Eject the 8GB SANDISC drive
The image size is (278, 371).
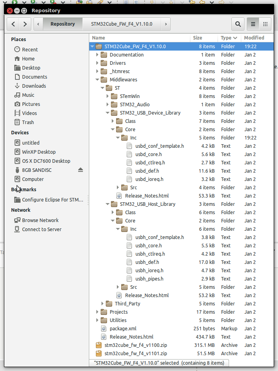81,170
